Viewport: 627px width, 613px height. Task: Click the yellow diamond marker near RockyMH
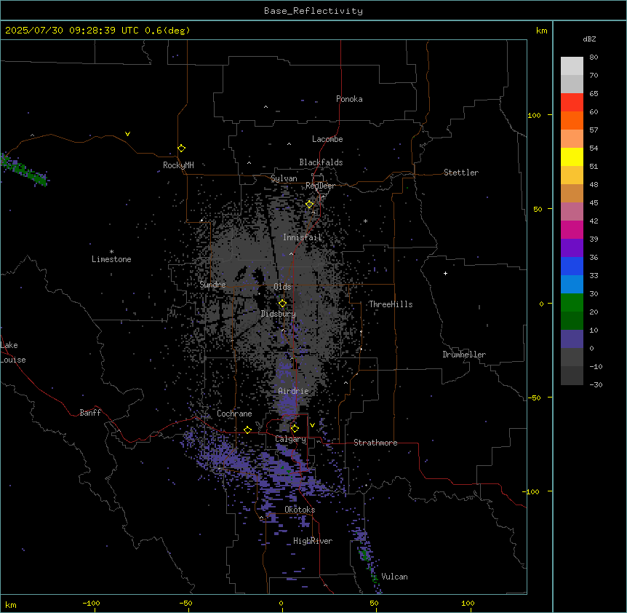point(182,149)
